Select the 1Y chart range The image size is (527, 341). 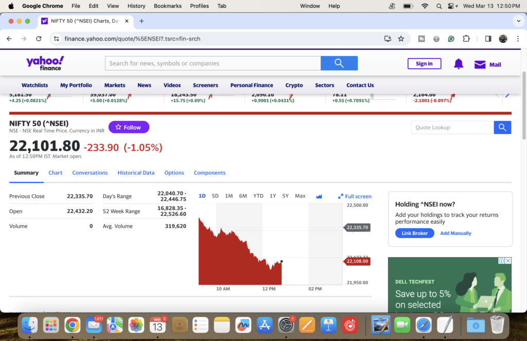[273, 196]
